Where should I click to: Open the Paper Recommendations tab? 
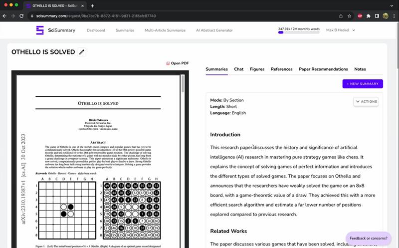coord(323,69)
